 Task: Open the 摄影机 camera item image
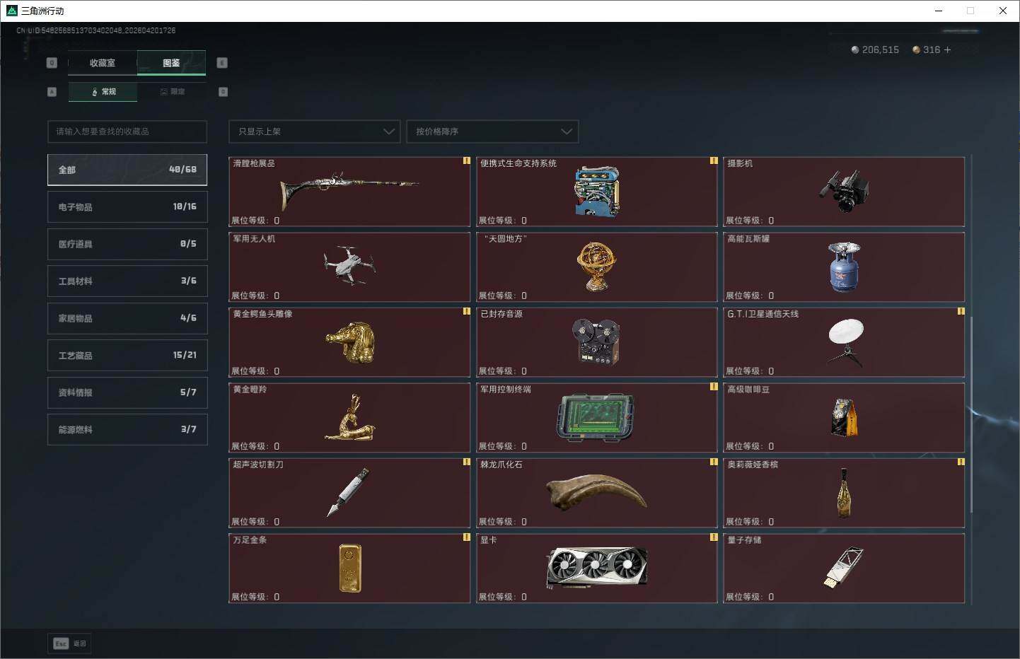tap(845, 192)
